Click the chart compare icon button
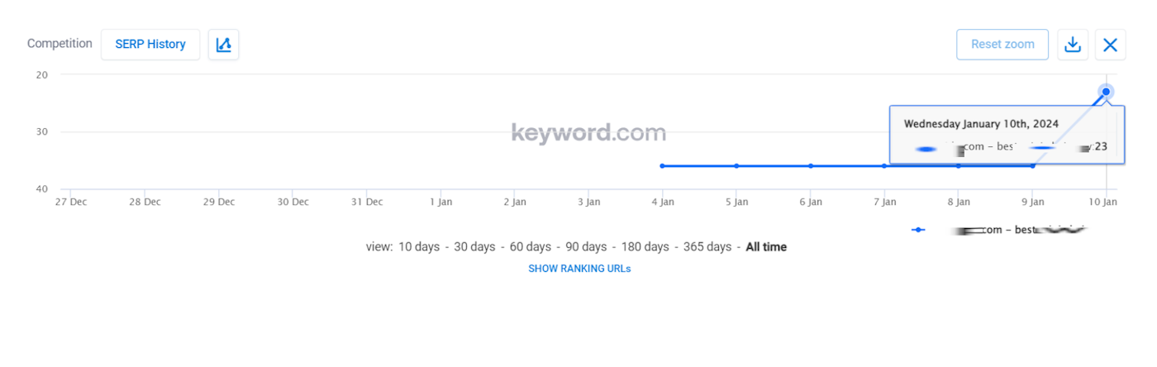The image size is (1157, 367). point(224,45)
